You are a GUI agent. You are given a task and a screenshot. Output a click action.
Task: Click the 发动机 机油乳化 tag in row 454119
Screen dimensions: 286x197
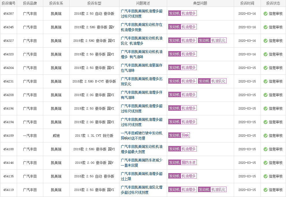[x=212, y=190]
